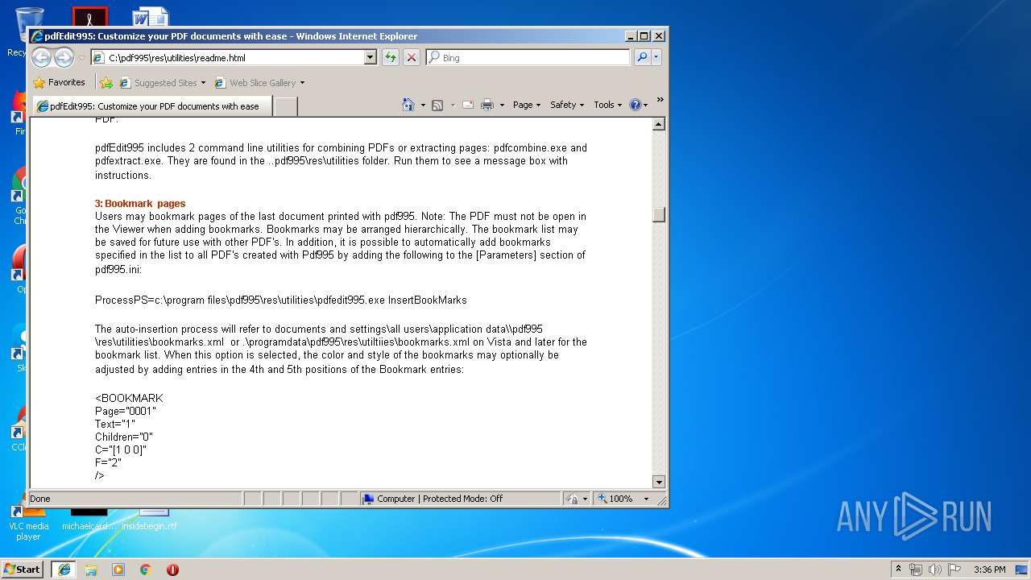Image resolution: width=1031 pixels, height=580 pixels.
Task: Expand the Web Slice Gallery dropdown arrow
Action: pyautogui.click(x=302, y=82)
